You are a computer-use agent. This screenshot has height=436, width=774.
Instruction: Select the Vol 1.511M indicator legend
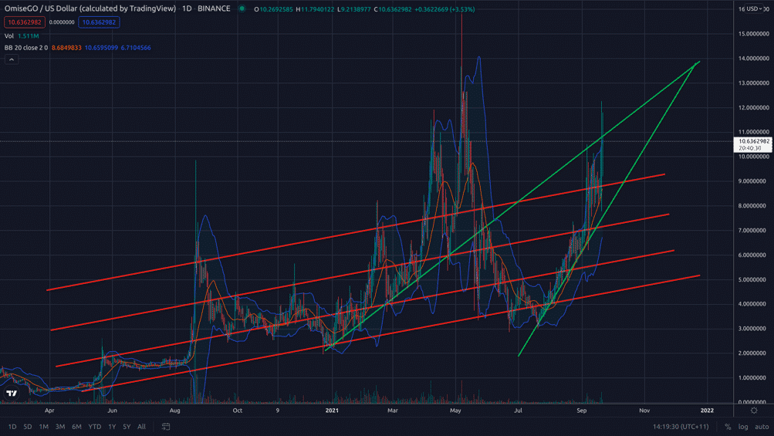[22, 36]
